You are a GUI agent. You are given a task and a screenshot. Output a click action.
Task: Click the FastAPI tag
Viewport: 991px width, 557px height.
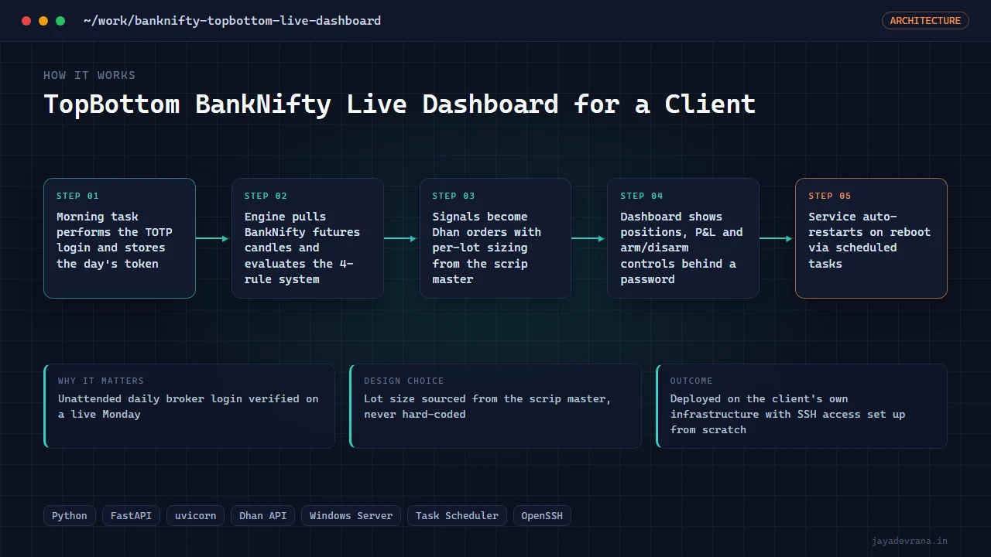tap(131, 516)
